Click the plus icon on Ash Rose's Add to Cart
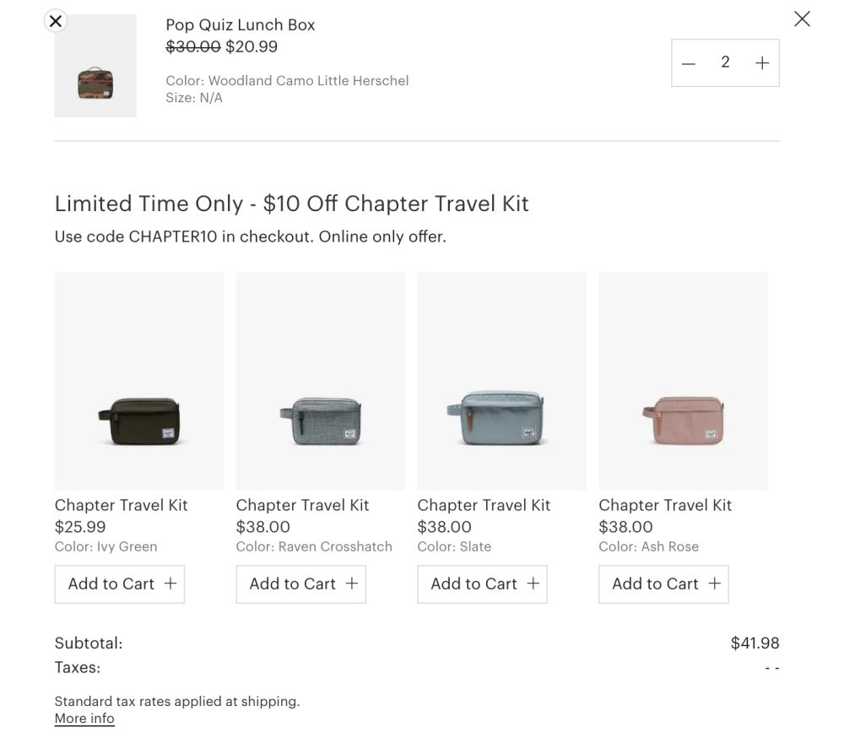Viewport: 844px width, 755px height. pos(714,584)
